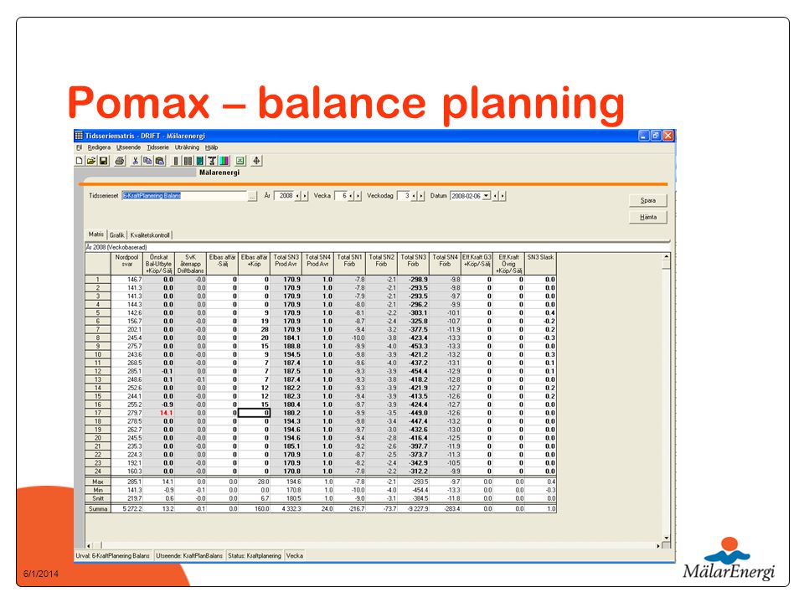Viewport: 804px width, 603px height.
Task: Click the single column toolbar icon
Action: [x=176, y=161]
